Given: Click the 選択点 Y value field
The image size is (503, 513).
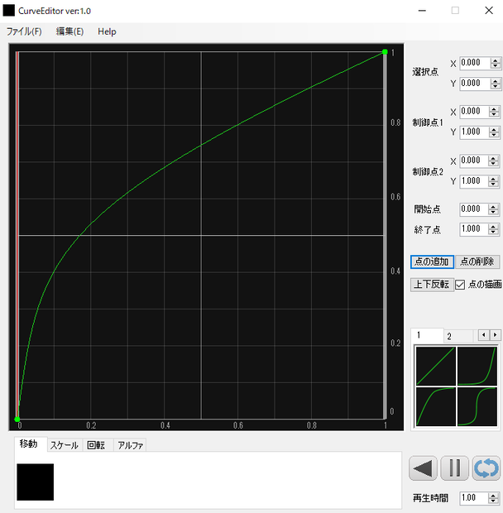Looking at the screenshot, I should [475, 84].
